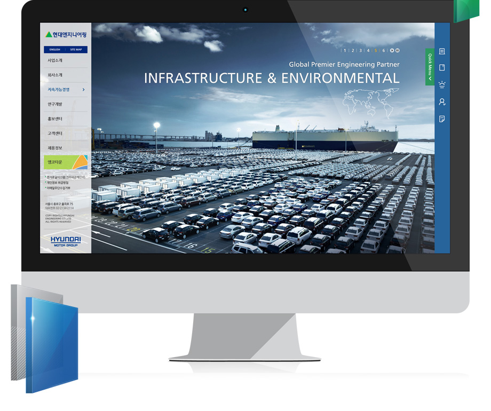
Task: Open the 홍보센터 menu item
Action: tap(55, 118)
